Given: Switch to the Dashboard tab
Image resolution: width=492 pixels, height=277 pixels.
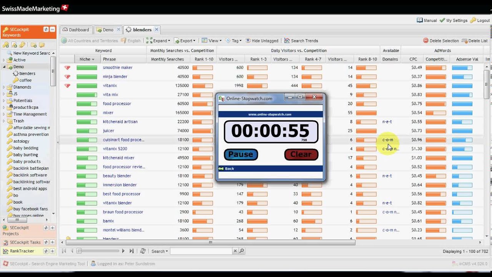Looking at the screenshot, I should [76, 30].
